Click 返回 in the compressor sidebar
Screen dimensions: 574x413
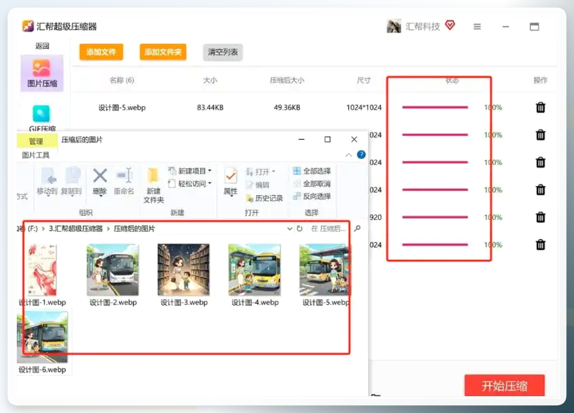tap(42, 46)
